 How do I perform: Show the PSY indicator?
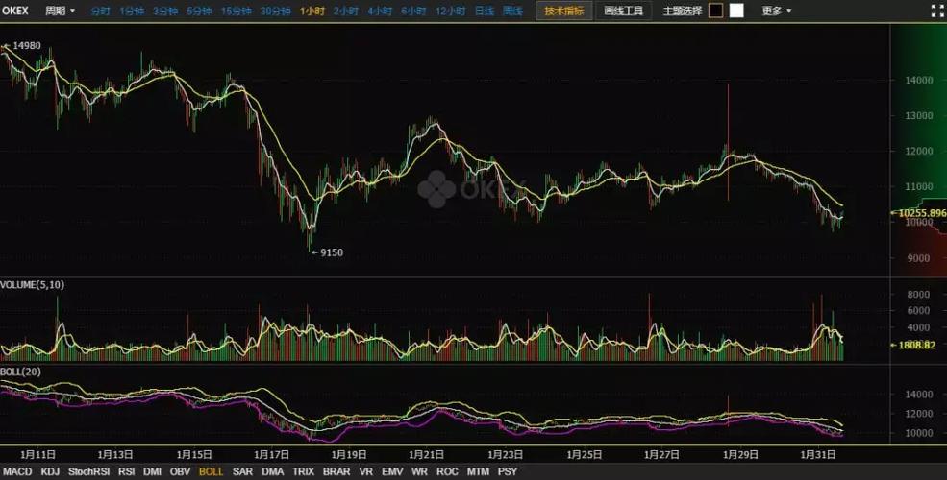pos(507,472)
